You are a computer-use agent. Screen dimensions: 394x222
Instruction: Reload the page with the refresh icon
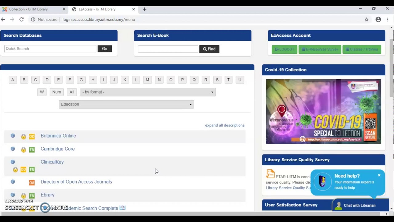pyautogui.click(x=22, y=19)
